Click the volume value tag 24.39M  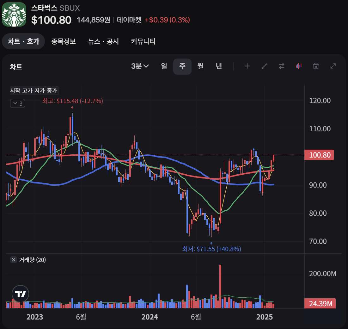click(320, 303)
